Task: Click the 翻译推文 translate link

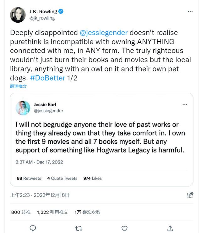Action: pos(19,86)
